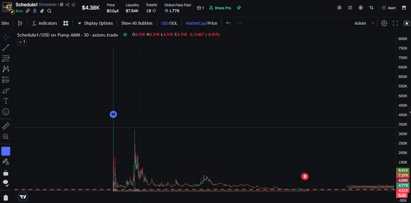Open the forecasting and measurement tools
Screen dimensions: 411x203
[x=6, y=79]
